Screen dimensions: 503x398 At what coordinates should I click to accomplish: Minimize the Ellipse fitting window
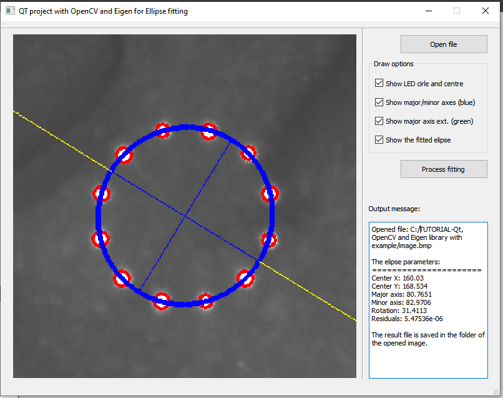click(428, 11)
